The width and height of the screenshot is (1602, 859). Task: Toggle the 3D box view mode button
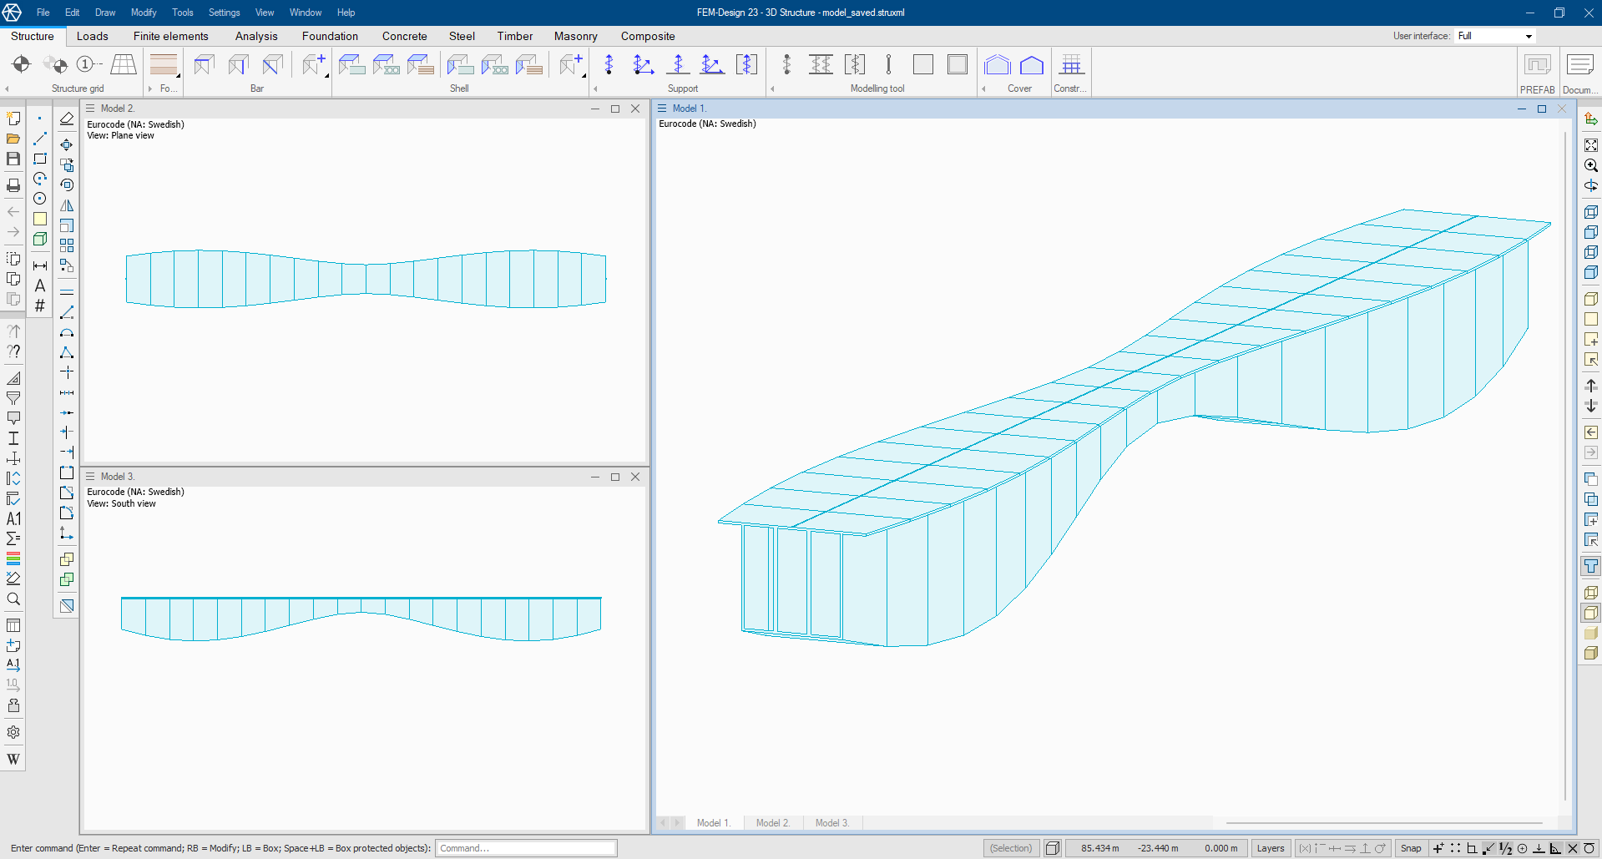(1053, 848)
